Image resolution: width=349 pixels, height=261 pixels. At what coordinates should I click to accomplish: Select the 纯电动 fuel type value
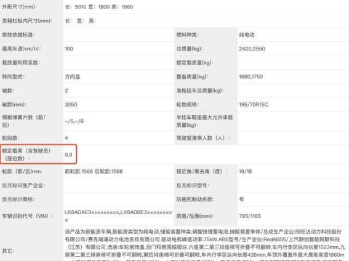(x=247, y=34)
